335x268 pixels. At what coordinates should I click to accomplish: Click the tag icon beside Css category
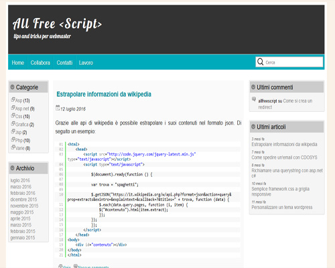point(13,115)
